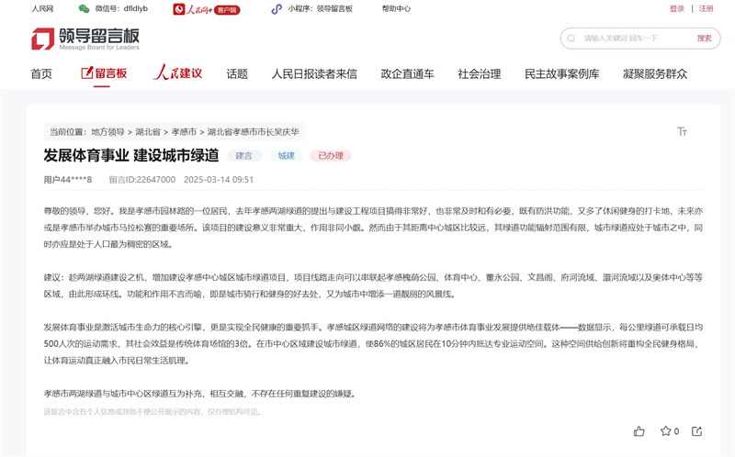The image size is (735, 457).
Task: Open the 人民网+ 客户端 app link
Action: pyautogui.click(x=206, y=9)
